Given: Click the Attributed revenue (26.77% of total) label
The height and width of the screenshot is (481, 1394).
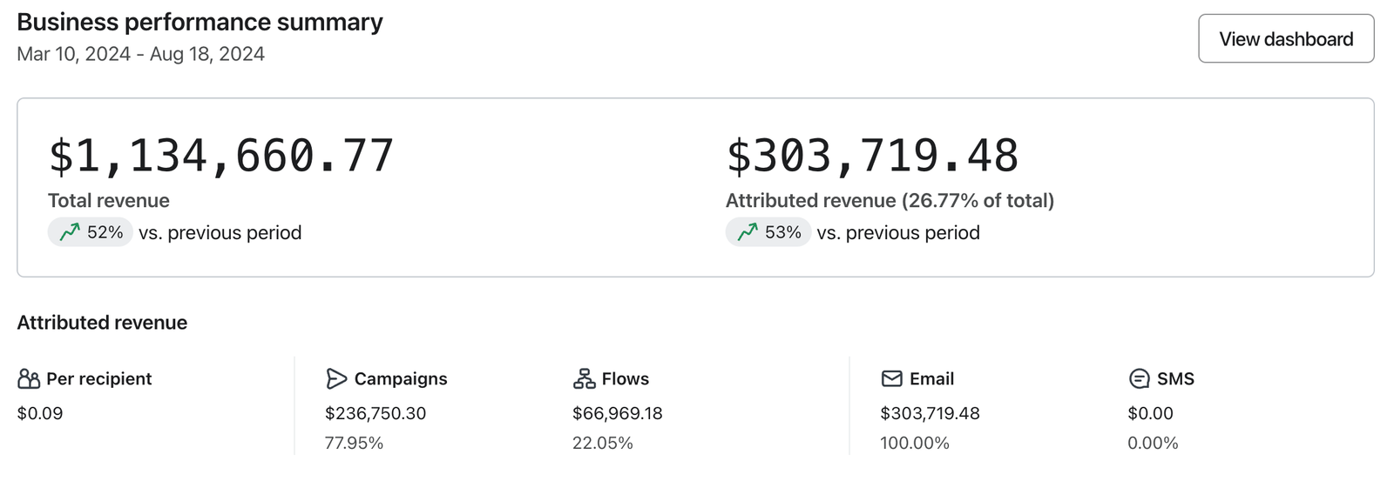Looking at the screenshot, I should (x=890, y=201).
